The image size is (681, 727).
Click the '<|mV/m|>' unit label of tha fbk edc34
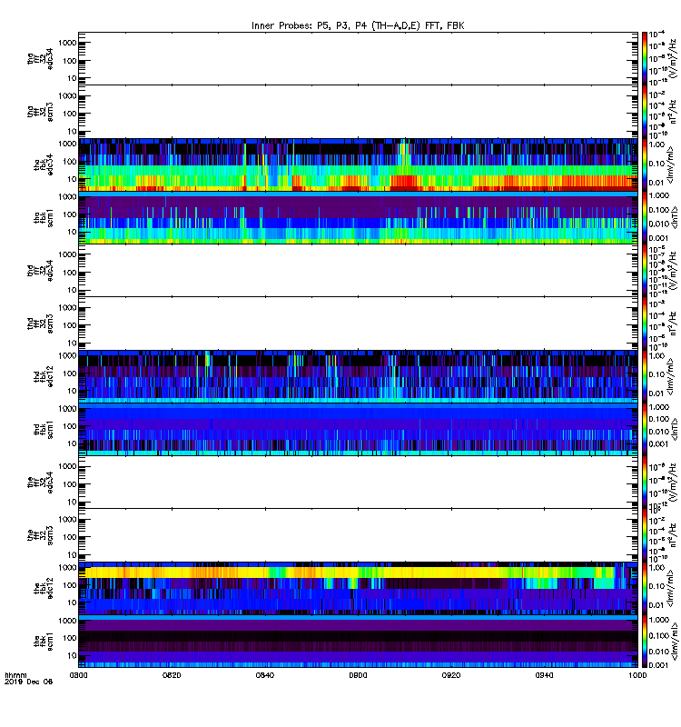pos(670,164)
